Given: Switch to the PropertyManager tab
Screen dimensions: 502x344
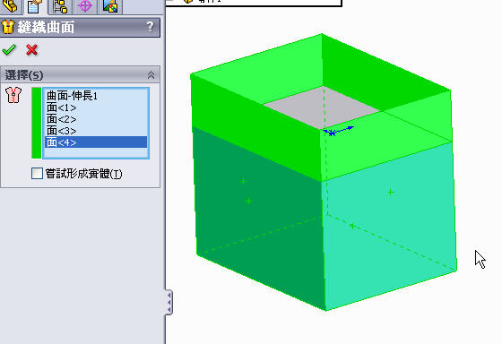Looking at the screenshot, I should click(x=35, y=6).
